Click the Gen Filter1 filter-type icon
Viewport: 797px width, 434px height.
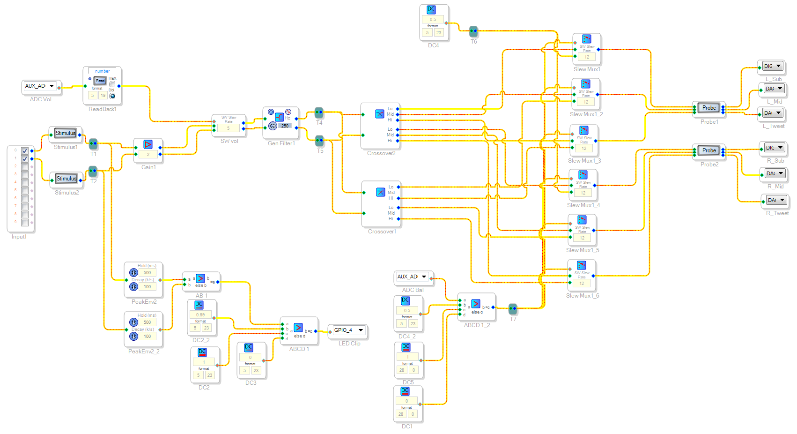click(x=280, y=117)
